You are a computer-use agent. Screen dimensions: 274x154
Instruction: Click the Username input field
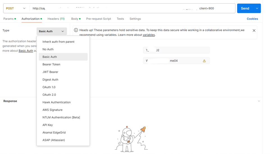[176, 50]
